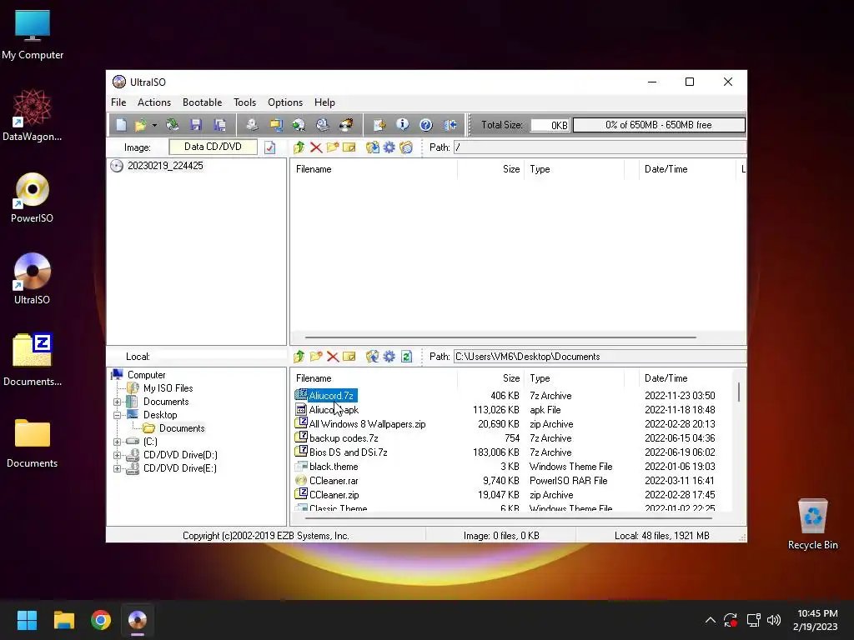Expand the CD/DVD Drive(E:) node
The image size is (854, 640).
coord(117,468)
